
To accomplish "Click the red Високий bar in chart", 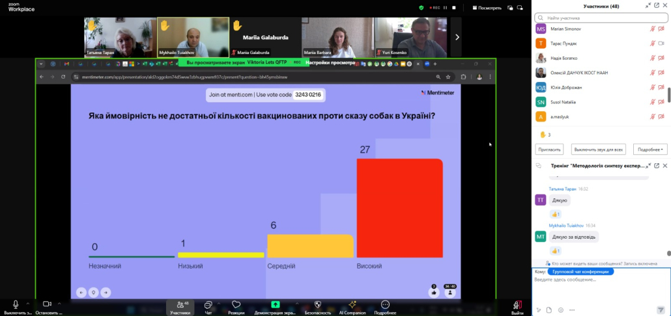I will [x=399, y=208].
